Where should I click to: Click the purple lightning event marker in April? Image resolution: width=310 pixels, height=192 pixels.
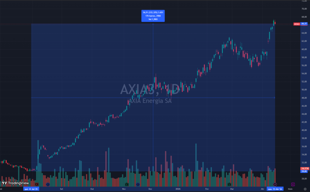pyautogui.click(x=275, y=184)
